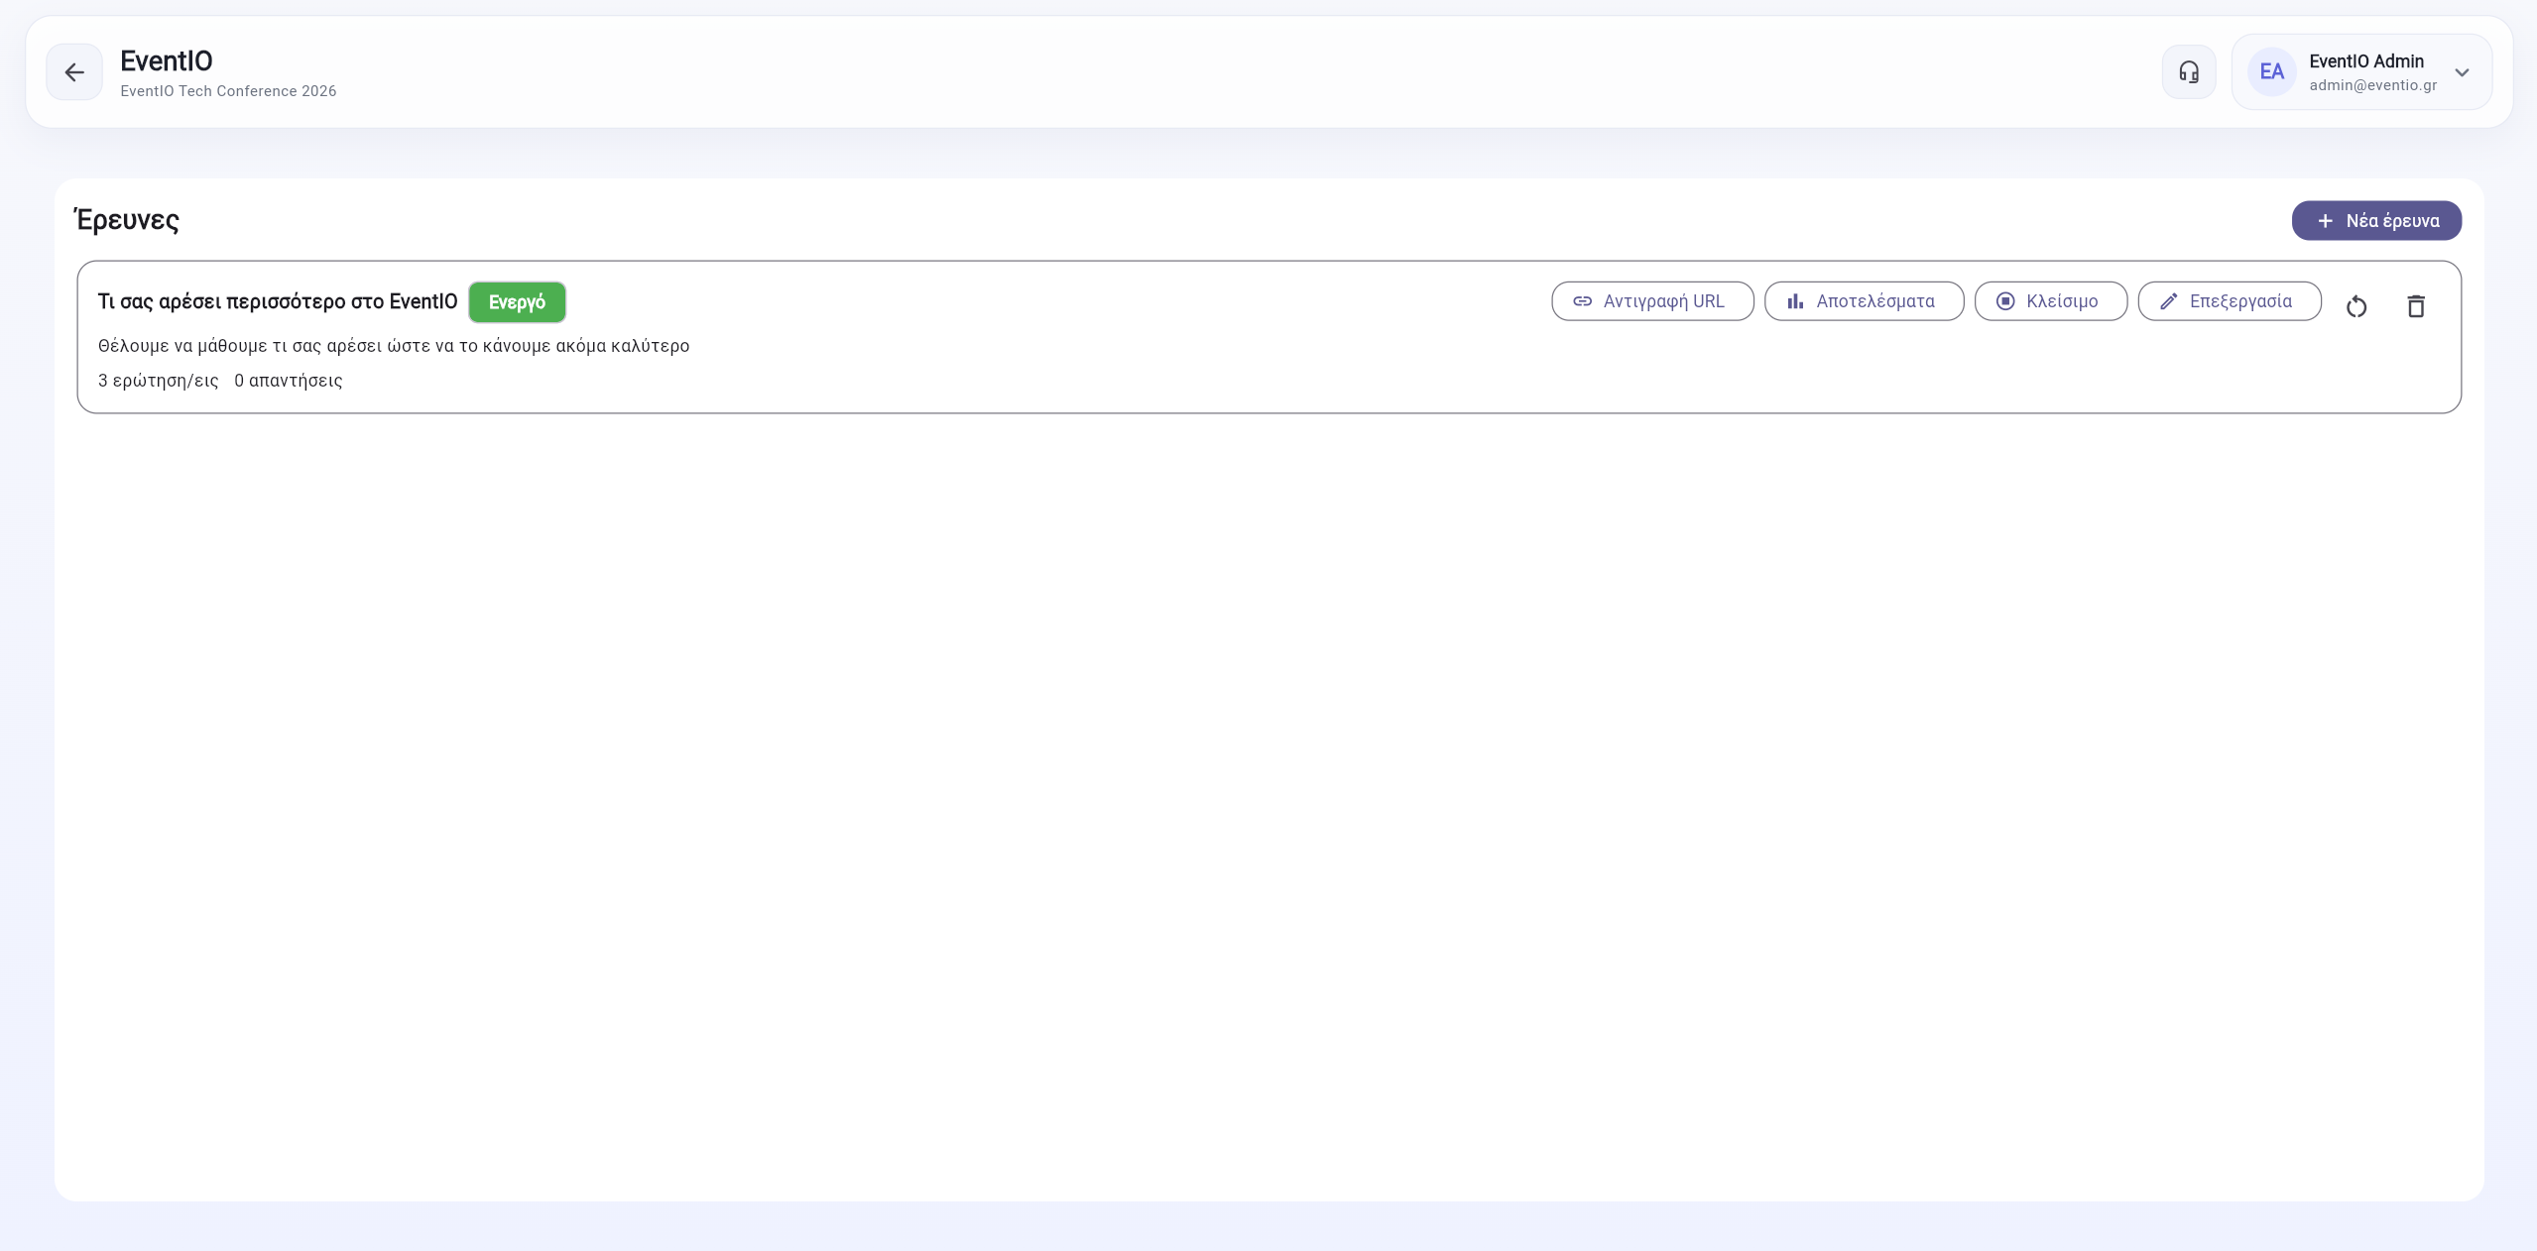Viewport: 2537px width, 1251px height.
Task: Click the EventIO Tech Conference 2026 subtitle
Action: (228, 91)
